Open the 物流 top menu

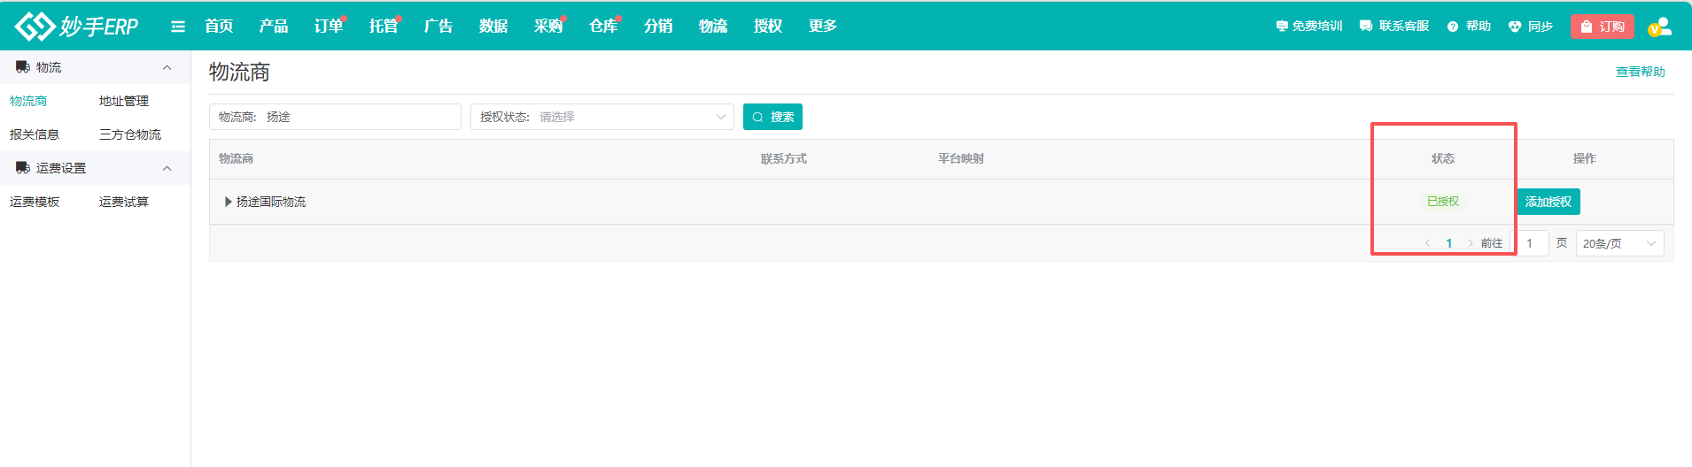(x=713, y=27)
